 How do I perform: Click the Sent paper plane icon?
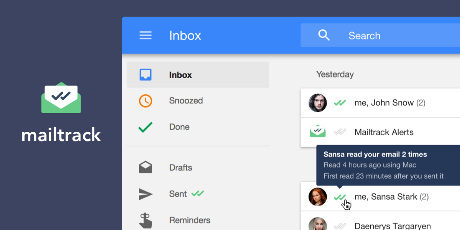point(145,194)
